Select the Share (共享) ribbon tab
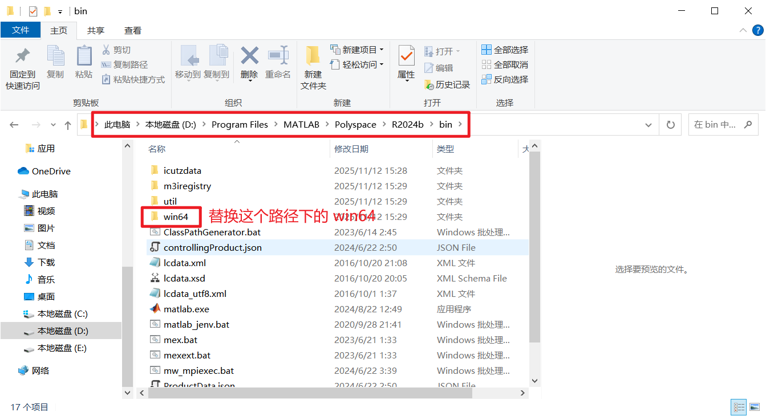This screenshot has width=766, height=416. pyautogui.click(x=96, y=30)
